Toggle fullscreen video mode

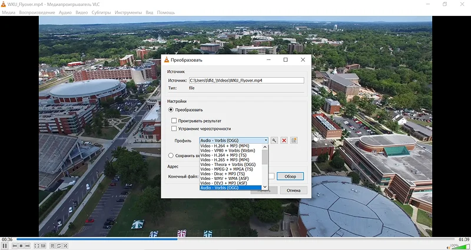pyautogui.click(x=37, y=246)
